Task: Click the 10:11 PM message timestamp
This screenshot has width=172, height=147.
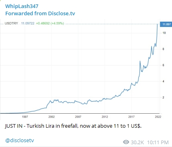Action: coord(158,142)
